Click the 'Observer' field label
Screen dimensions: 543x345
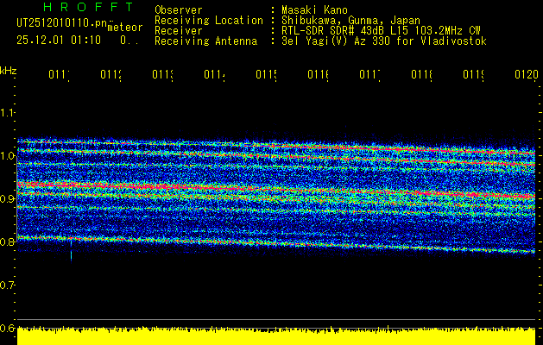tap(179, 9)
